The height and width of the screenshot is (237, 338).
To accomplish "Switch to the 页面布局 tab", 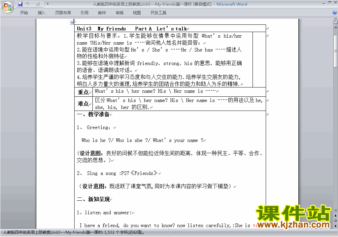I will (x=63, y=13).
